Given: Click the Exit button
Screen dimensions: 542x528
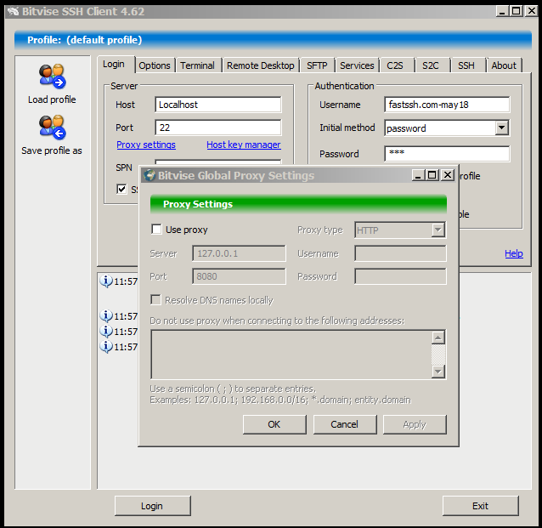Looking at the screenshot, I should 481,506.
